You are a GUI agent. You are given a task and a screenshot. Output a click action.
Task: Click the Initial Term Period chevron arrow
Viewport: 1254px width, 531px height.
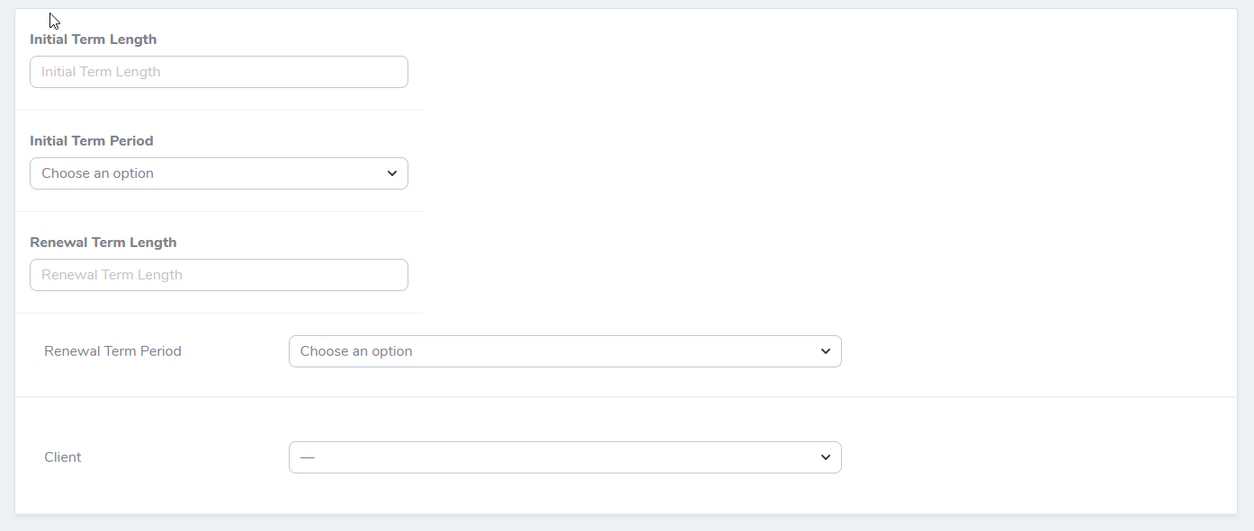pyautogui.click(x=392, y=173)
